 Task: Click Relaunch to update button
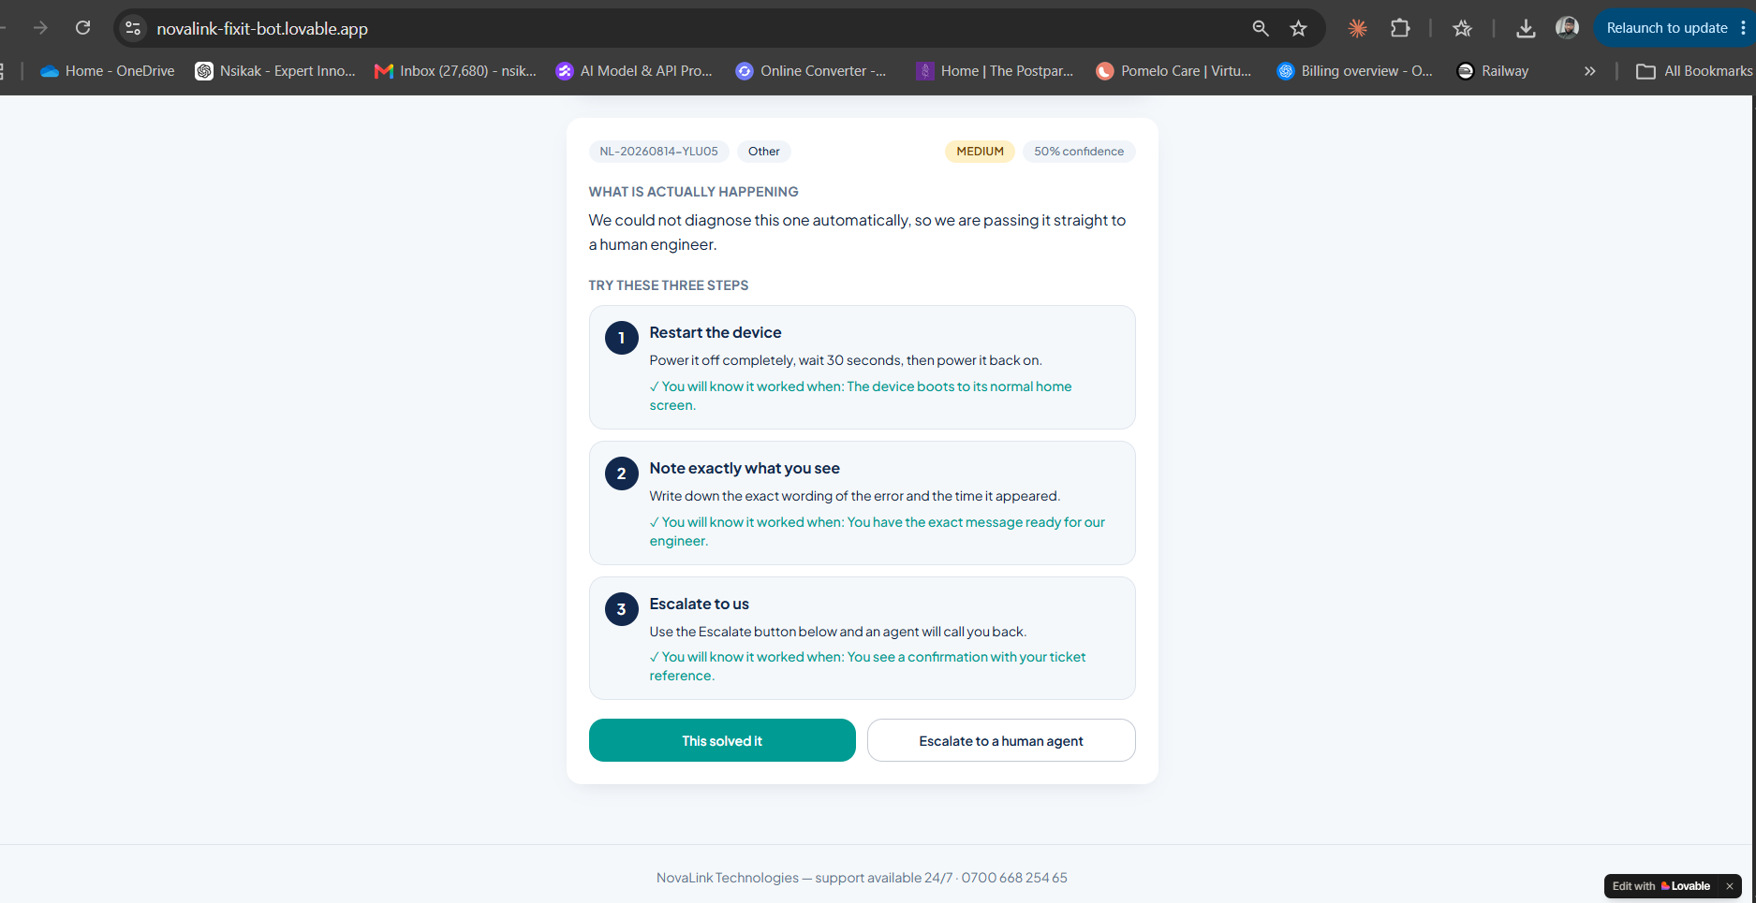(x=1666, y=28)
